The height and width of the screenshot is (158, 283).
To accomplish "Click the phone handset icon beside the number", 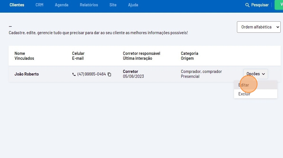I will [74, 74].
